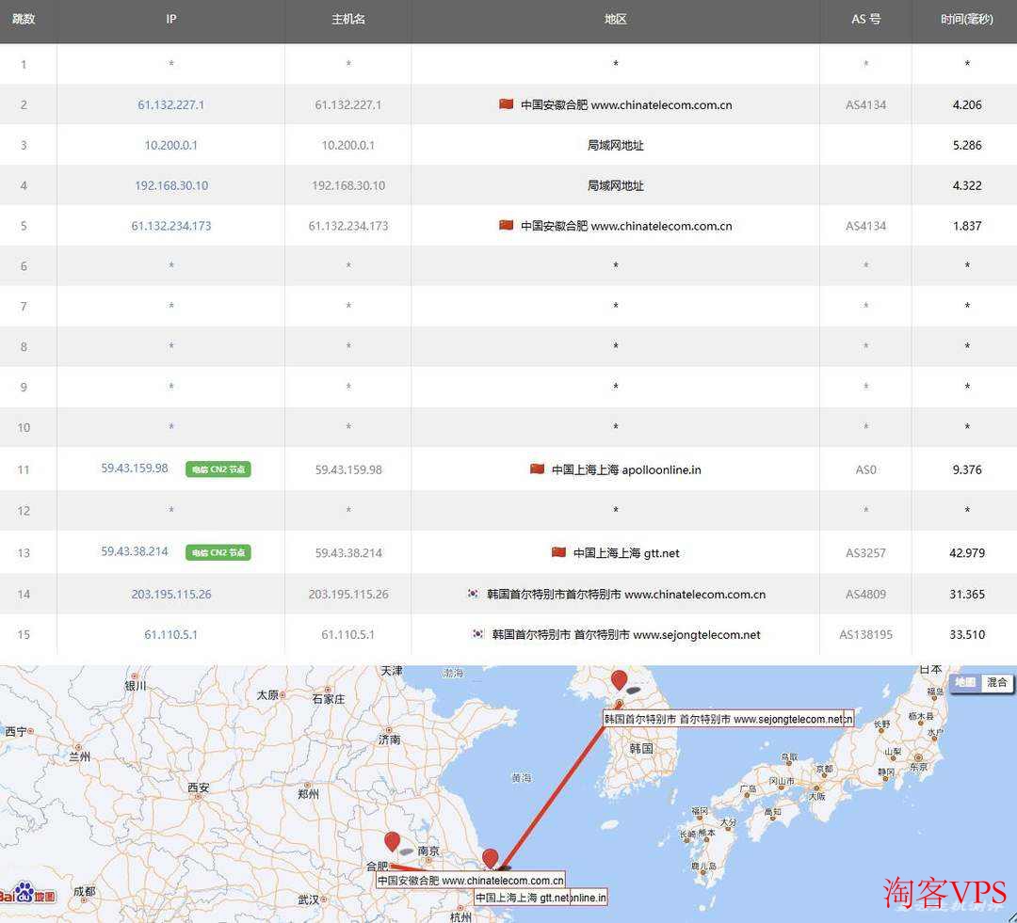Click the 跳数 column header

pyautogui.click(x=24, y=20)
